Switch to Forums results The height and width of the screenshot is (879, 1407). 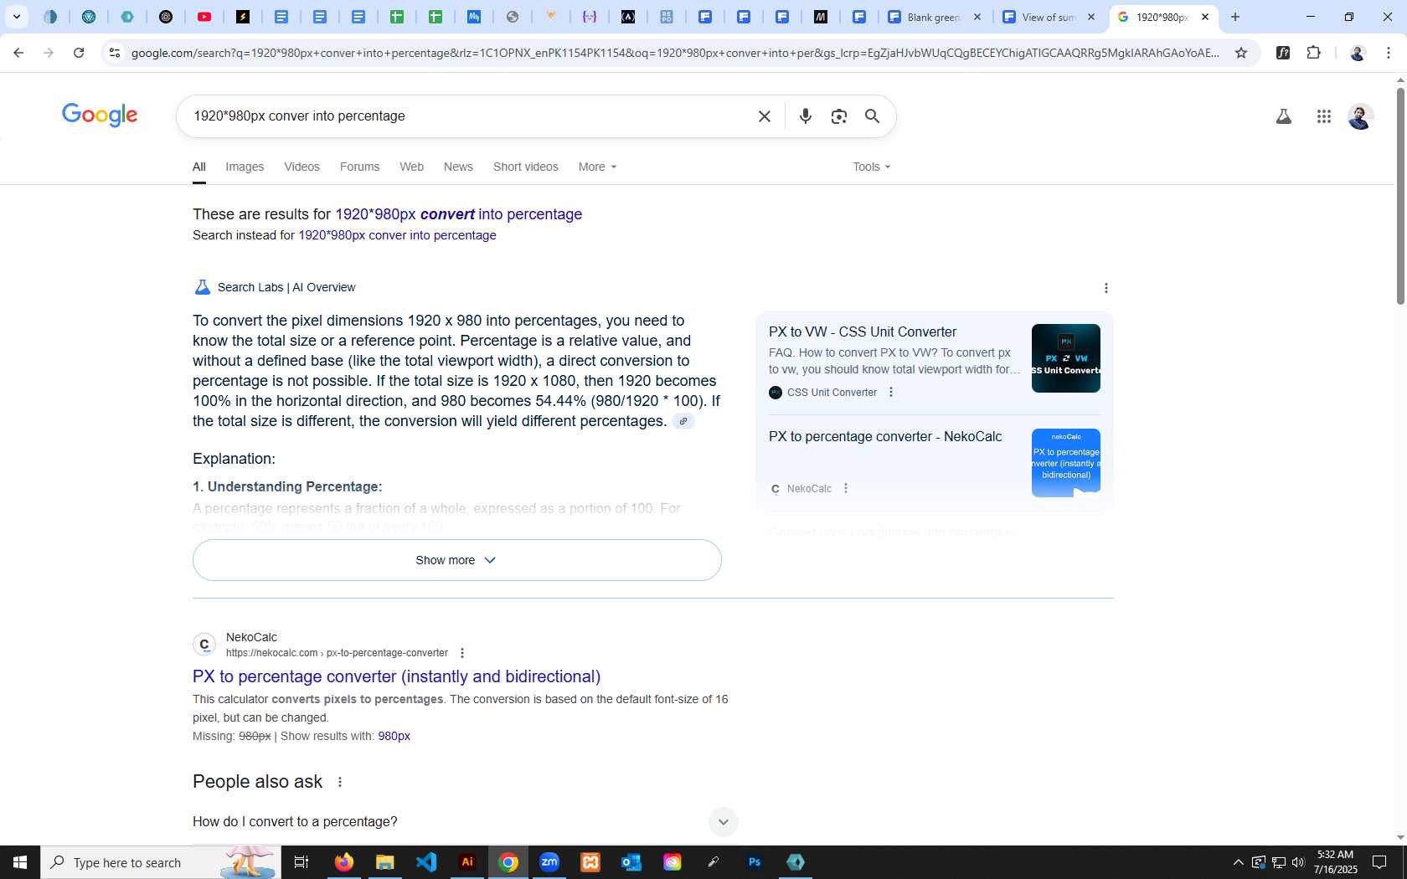(x=359, y=167)
